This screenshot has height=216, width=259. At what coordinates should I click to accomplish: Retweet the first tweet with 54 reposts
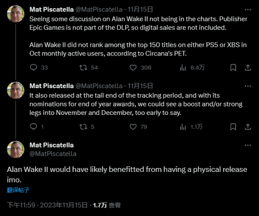pyautogui.click(x=83, y=68)
